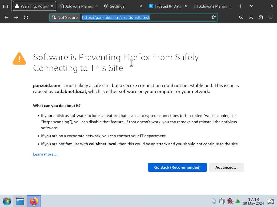Click the Settings tab gear icon
Screen dimensions: 277x207
106,6
